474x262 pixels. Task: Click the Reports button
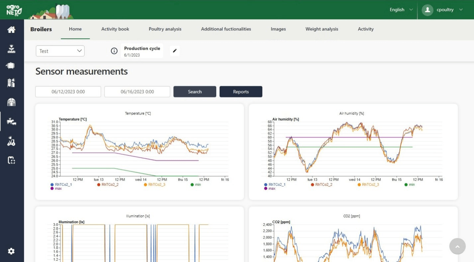point(241,92)
